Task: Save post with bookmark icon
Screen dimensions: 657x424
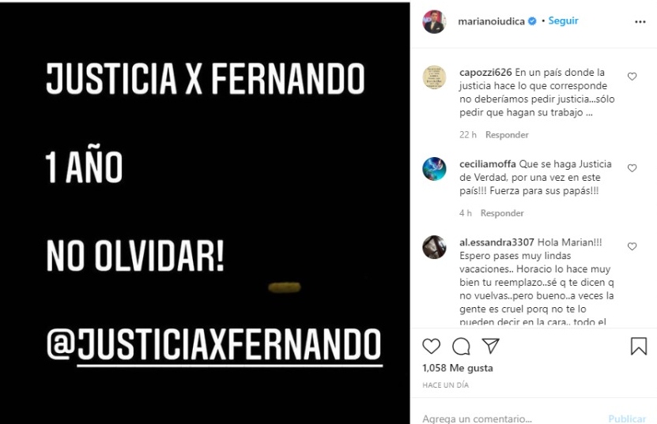Action: click(639, 346)
